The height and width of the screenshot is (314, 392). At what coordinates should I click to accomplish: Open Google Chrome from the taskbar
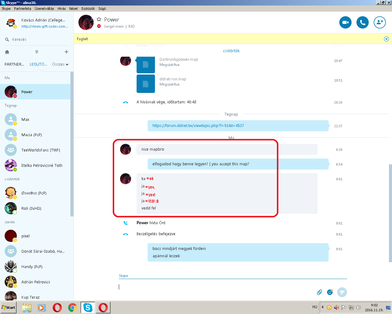(x=73, y=308)
